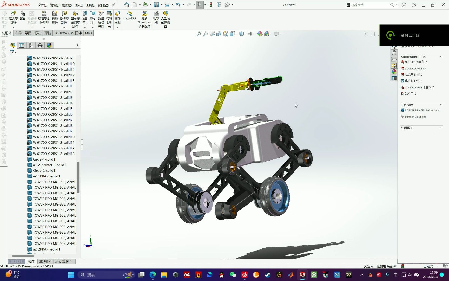The height and width of the screenshot is (281, 449).
Task: Open the Options gear icon
Action: (227, 5)
